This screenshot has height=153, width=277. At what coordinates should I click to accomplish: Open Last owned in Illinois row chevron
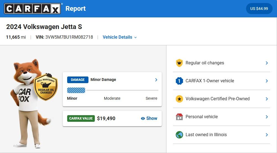tap(267, 135)
